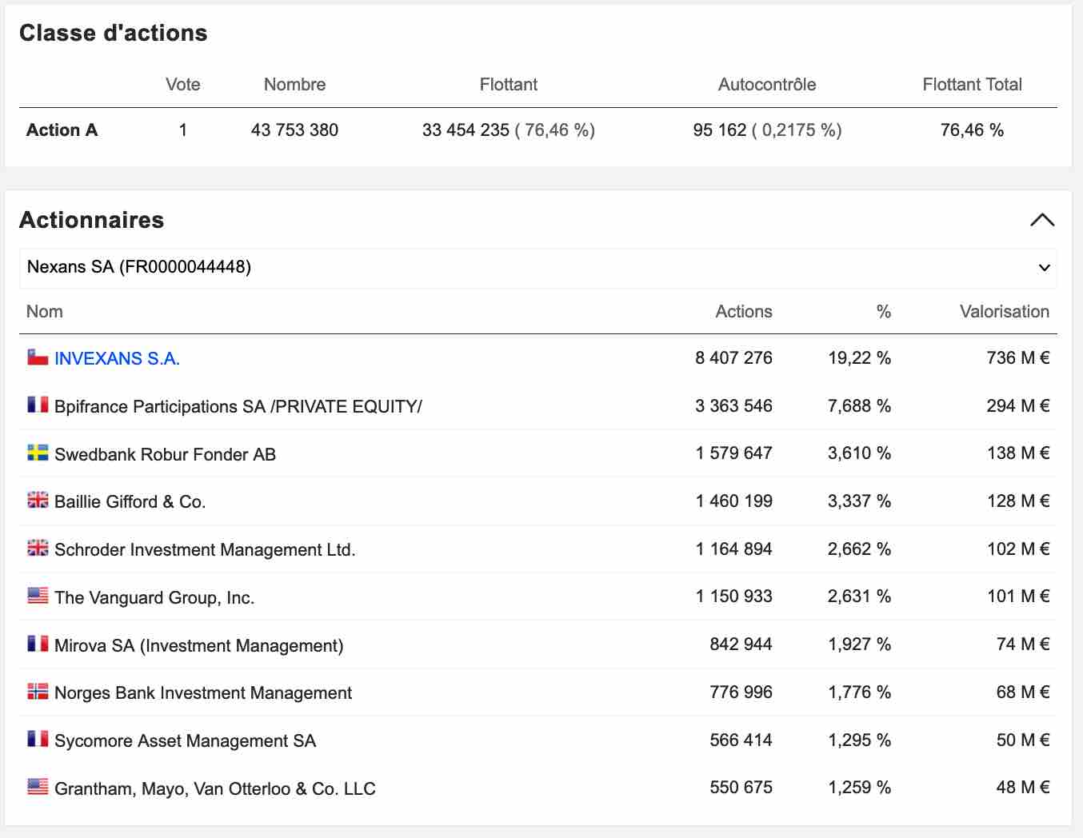Image resolution: width=1083 pixels, height=838 pixels.
Task: Click the Swedish flag beside Swedbank Robur
Action: tap(38, 453)
